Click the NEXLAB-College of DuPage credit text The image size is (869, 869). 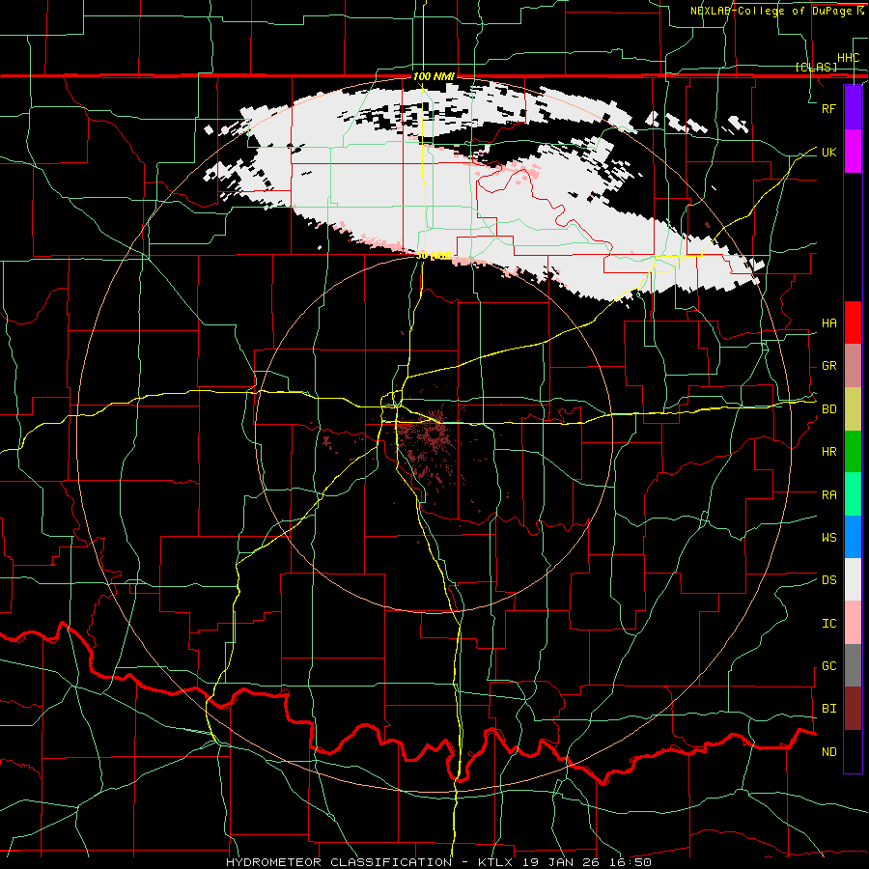point(773,11)
